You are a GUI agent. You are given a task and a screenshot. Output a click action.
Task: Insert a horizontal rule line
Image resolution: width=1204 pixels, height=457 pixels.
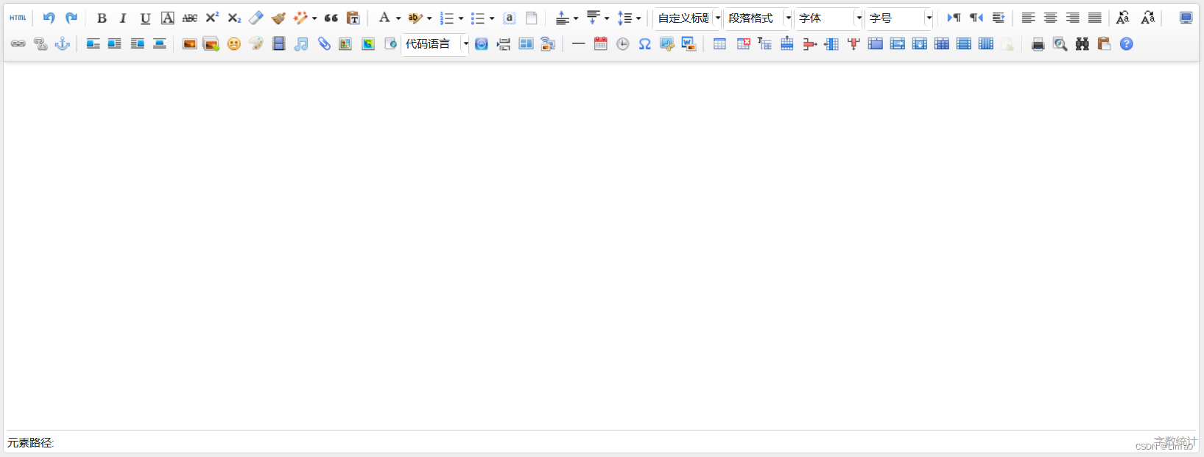coord(578,44)
